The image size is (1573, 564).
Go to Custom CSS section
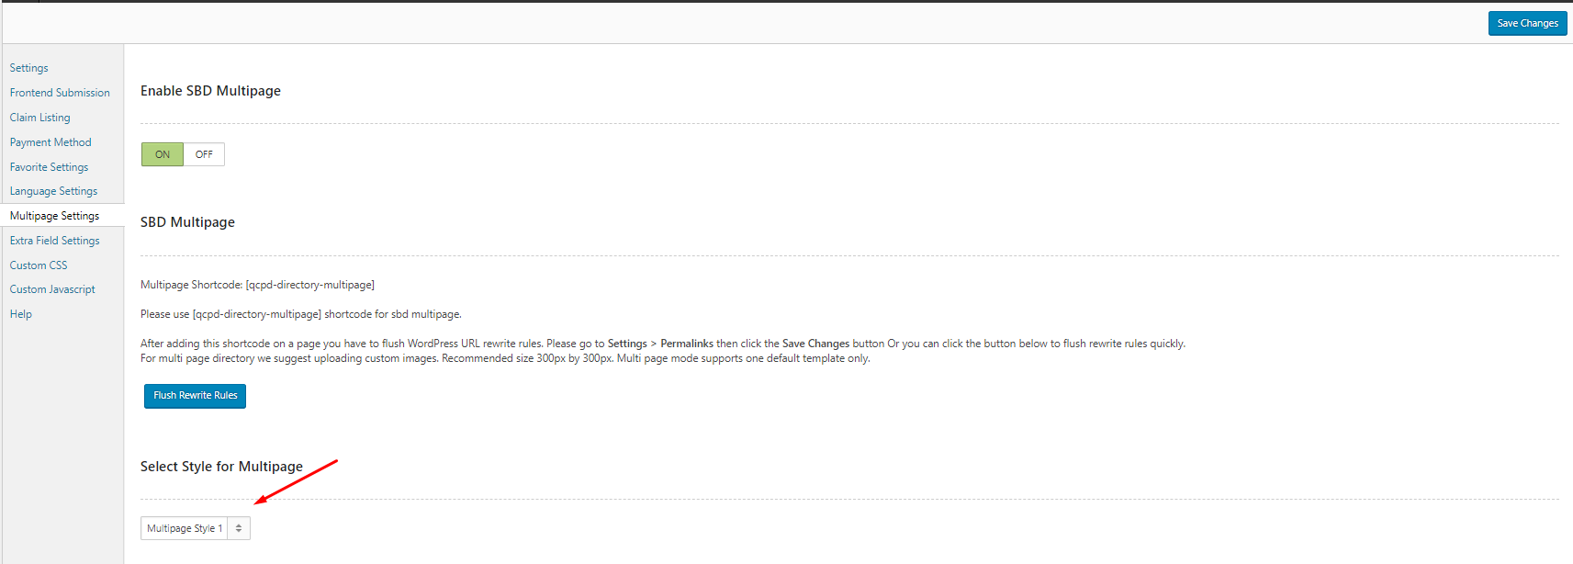click(x=39, y=265)
